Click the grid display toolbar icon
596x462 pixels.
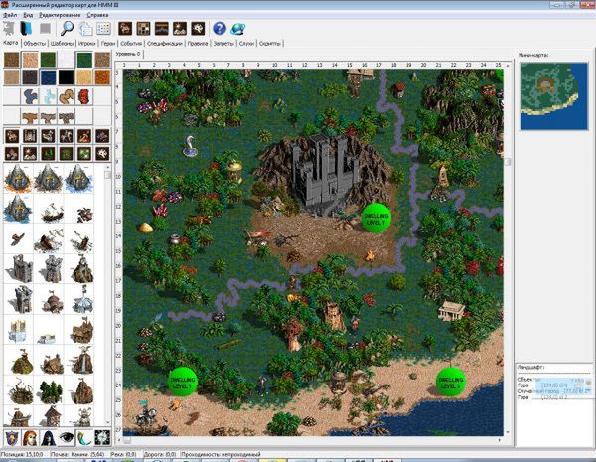pos(103,29)
